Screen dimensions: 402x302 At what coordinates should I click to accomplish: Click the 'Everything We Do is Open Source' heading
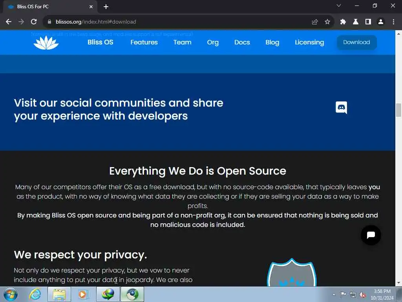point(198,171)
